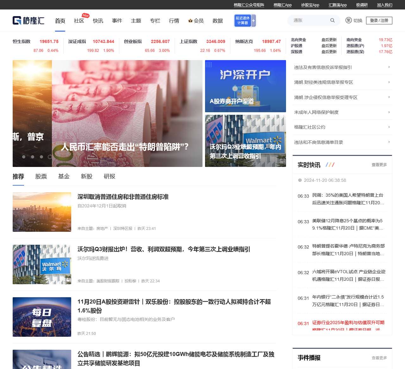Image resolution: width=405 pixels, height=369 pixels.
Task: Switch to the 基金 tab
Action: tap(64, 176)
